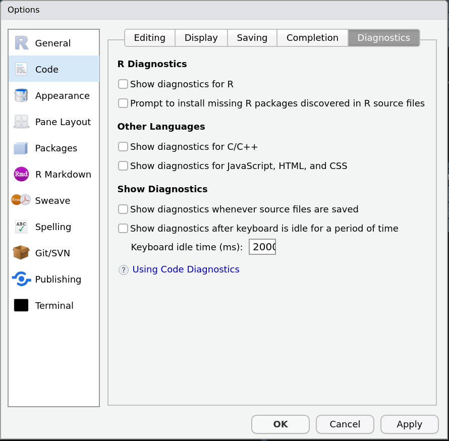Image resolution: width=449 pixels, height=441 pixels.
Task: Enable diagnostics for C/C++
Action: (123, 146)
